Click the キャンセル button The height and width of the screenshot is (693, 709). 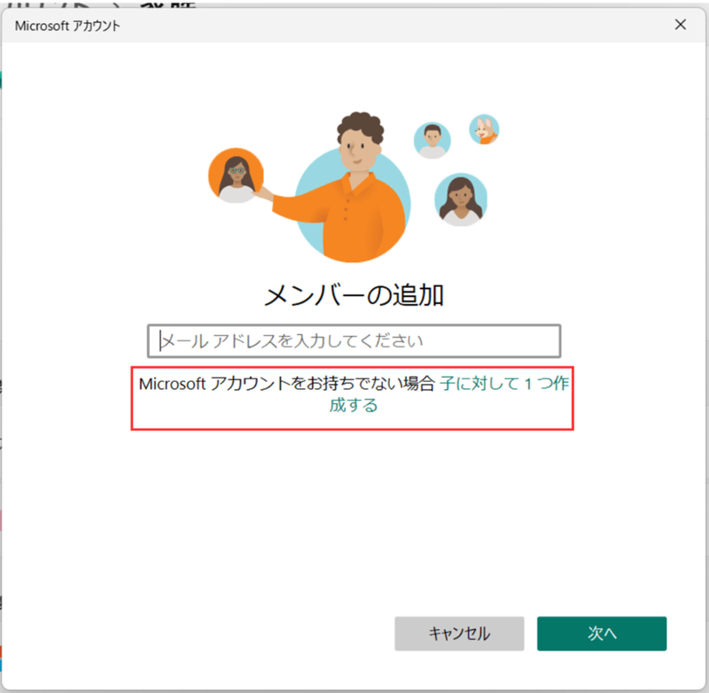tap(460, 634)
